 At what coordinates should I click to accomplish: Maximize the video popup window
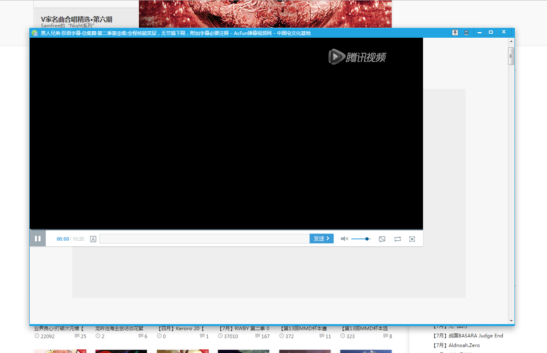tap(490, 32)
